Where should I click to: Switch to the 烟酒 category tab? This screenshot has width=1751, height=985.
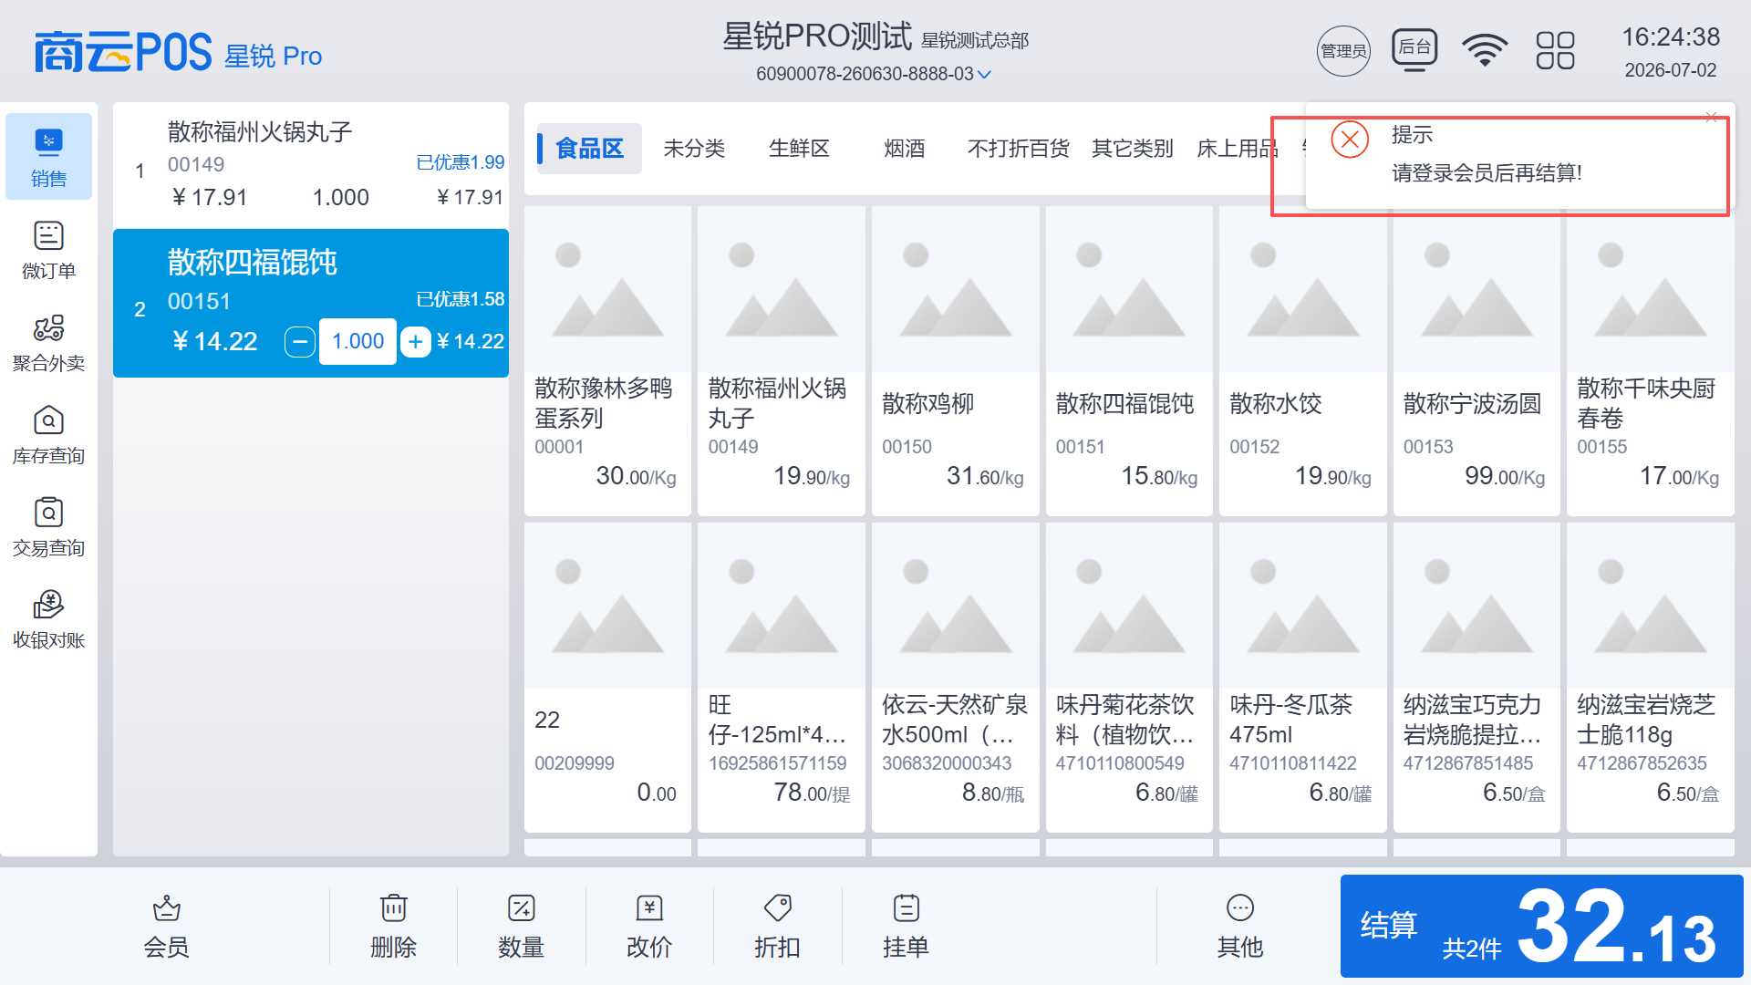(904, 149)
